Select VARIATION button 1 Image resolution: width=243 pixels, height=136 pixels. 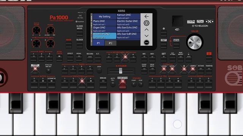[65, 84]
